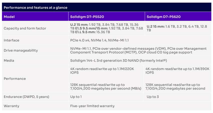Click the 'Model' column header
The height and width of the screenshot is (113, 213).
tap(9, 17)
